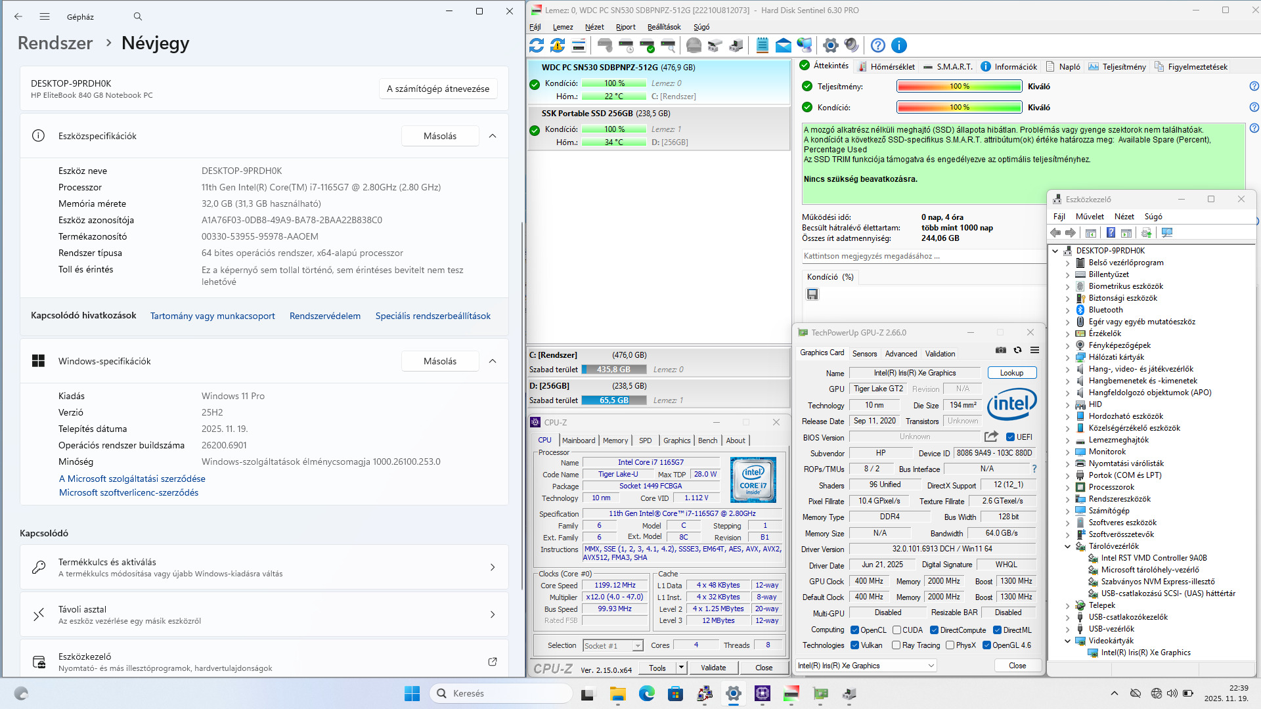Click the blue info icon in Hard Disk Sentinel
The image size is (1261, 709).
(899, 45)
